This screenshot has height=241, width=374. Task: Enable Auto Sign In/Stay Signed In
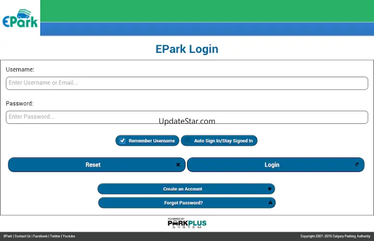click(x=219, y=141)
